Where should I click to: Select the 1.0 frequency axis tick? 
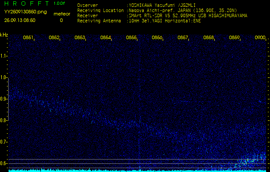(x=4, y=78)
